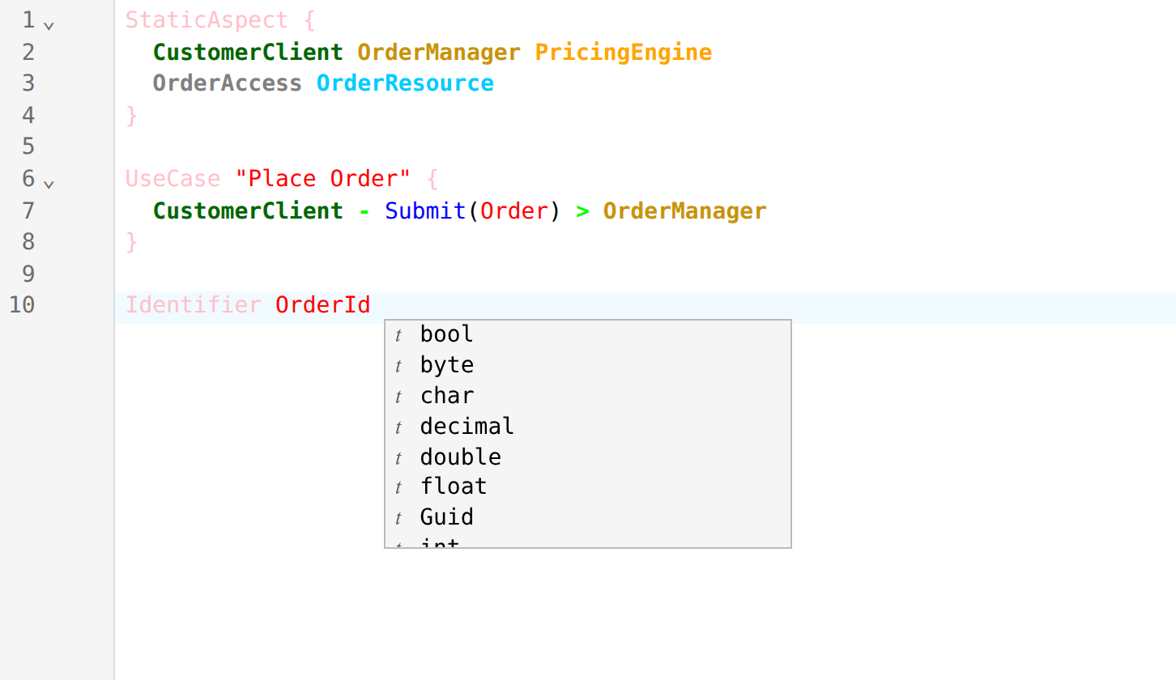The image size is (1176, 680).
Task: Click the type icon beside decimal
Action: click(x=398, y=427)
